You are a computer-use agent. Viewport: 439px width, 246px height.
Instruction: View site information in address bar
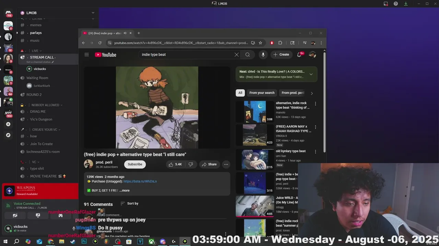click(x=109, y=43)
